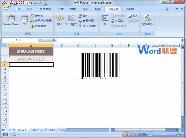Start 录制宏 macro recording
Screen dimensions: 186x138
tap(37, 16)
